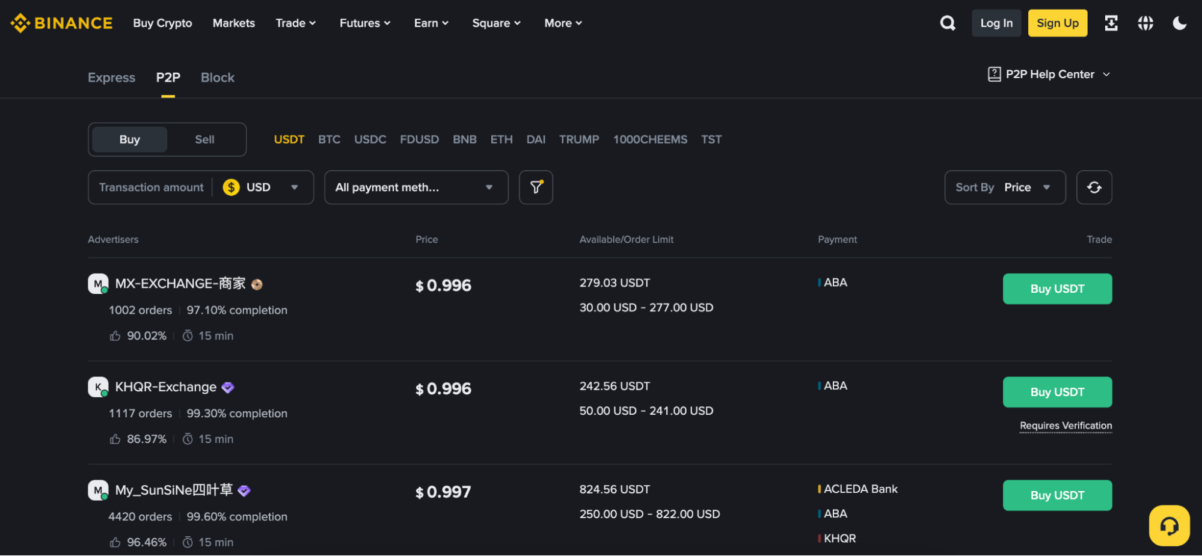Focus the Transaction amount input field
Screen dimensions: 1202x556
click(151, 188)
